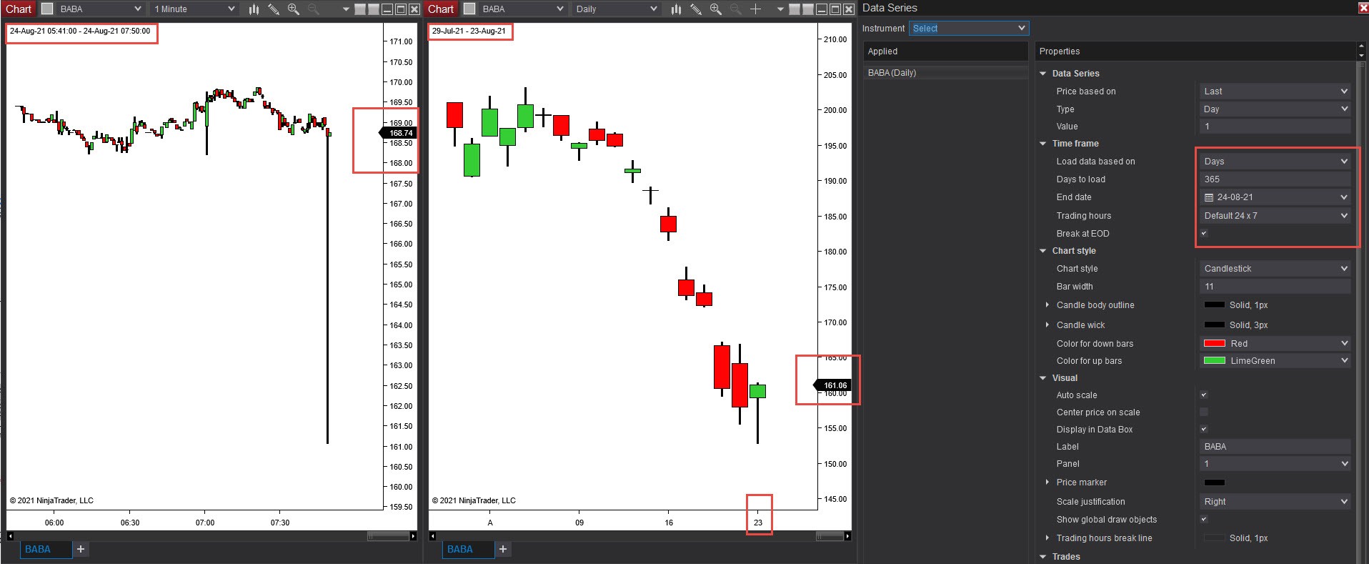The image size is (1369, 564).
Task: Expand Trading hours break line property
Action: pos(1047,538)
